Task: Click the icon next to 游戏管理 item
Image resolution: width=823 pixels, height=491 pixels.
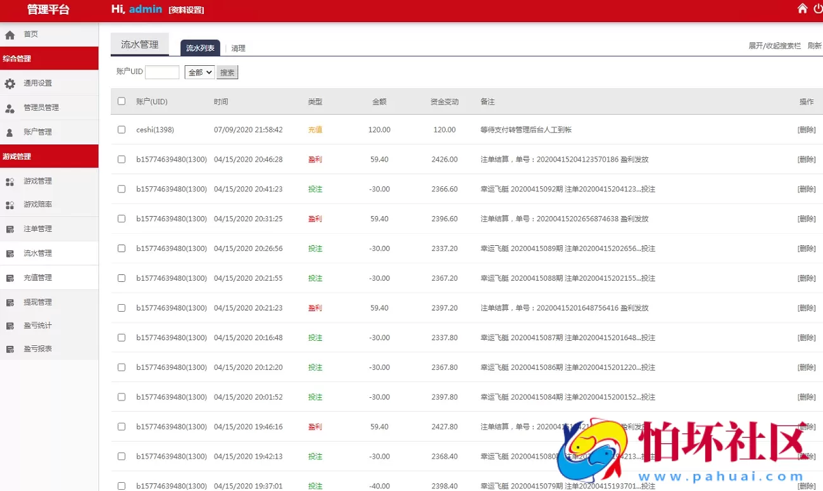Action: click(9, 182)
